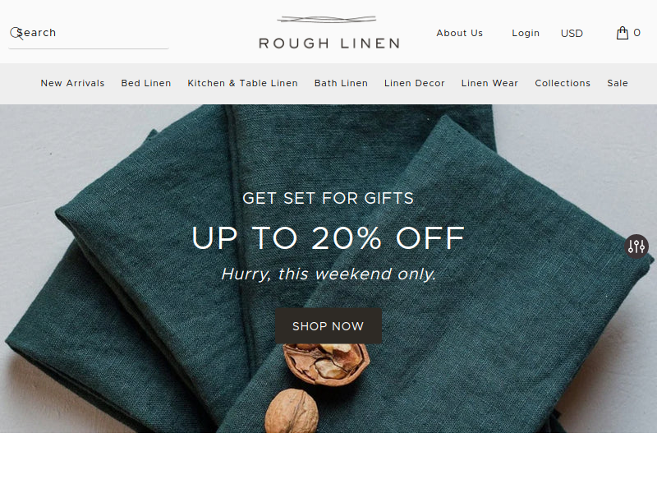Open the New Arrivals menu item

72,83
